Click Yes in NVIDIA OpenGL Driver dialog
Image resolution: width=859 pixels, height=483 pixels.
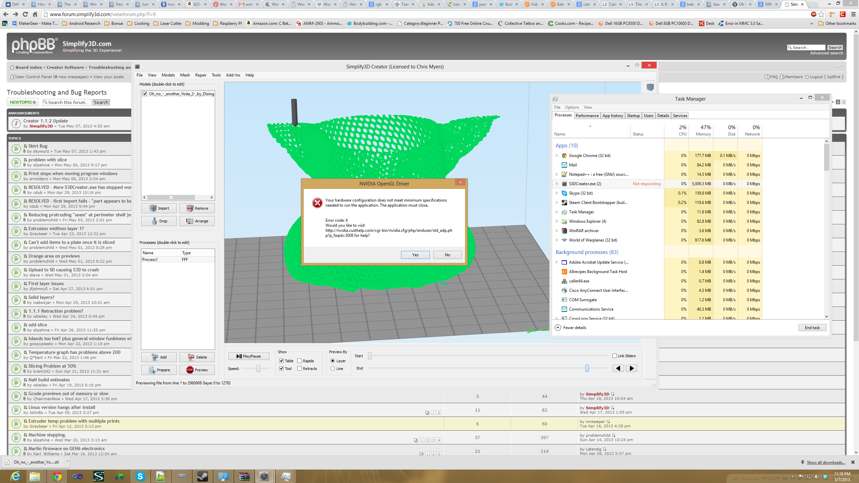415,255
